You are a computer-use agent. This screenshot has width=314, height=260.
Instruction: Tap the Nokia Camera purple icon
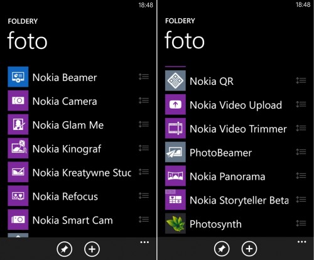pos(18,100)
